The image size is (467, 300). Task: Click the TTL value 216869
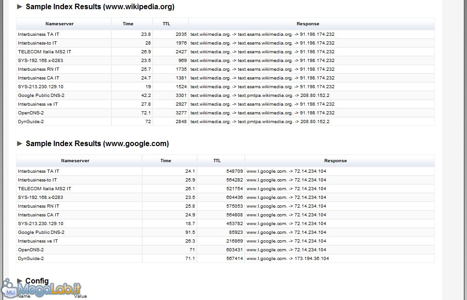click(x=235, y=241)
